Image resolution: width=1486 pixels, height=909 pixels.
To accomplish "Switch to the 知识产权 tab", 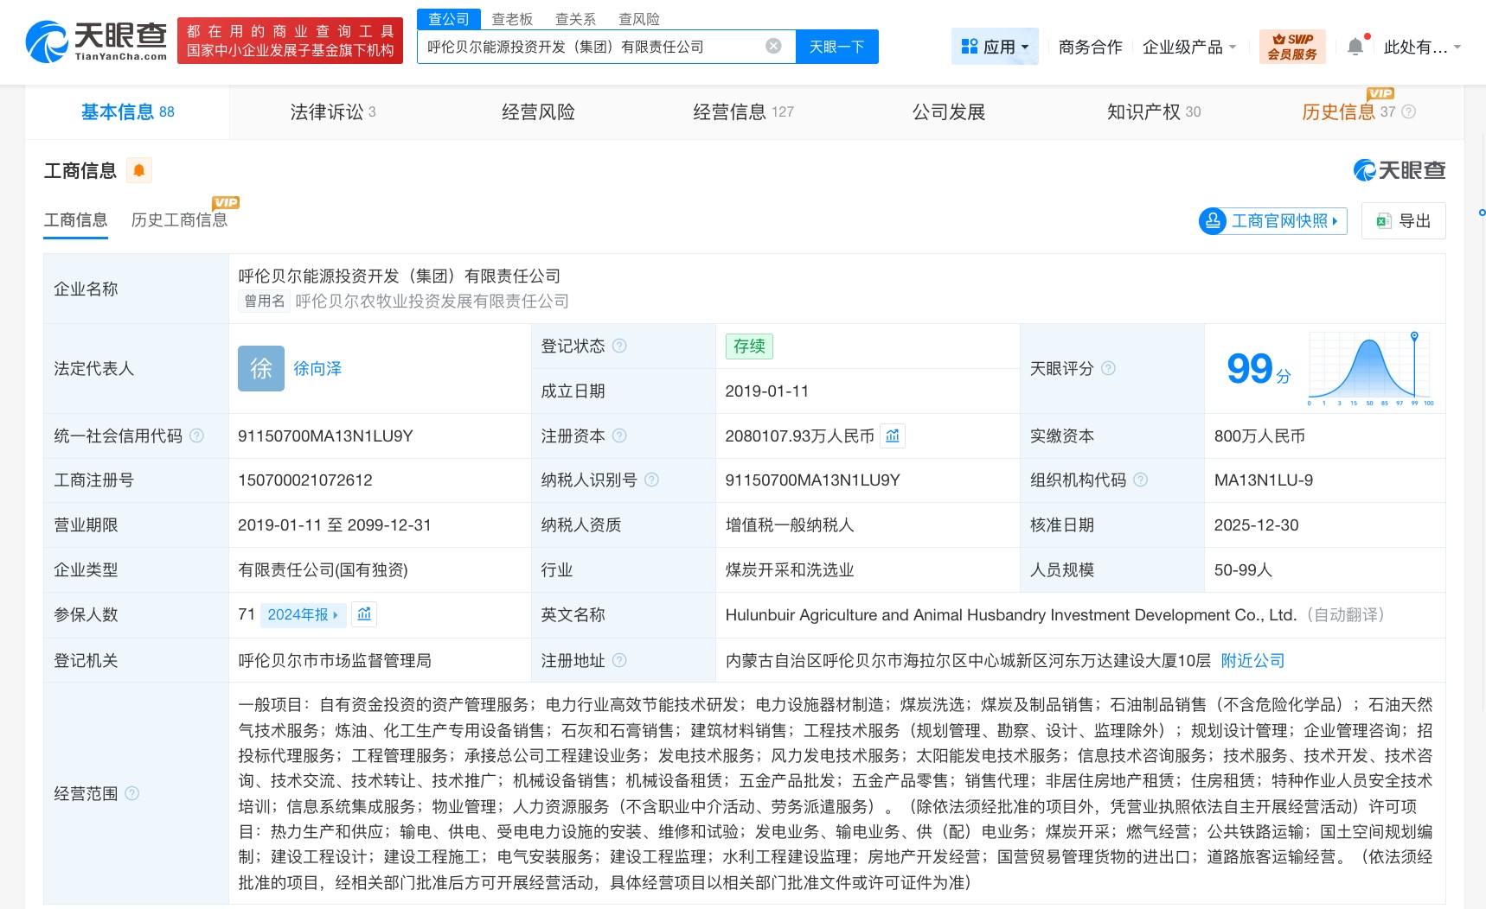I will coord(1153,112).
